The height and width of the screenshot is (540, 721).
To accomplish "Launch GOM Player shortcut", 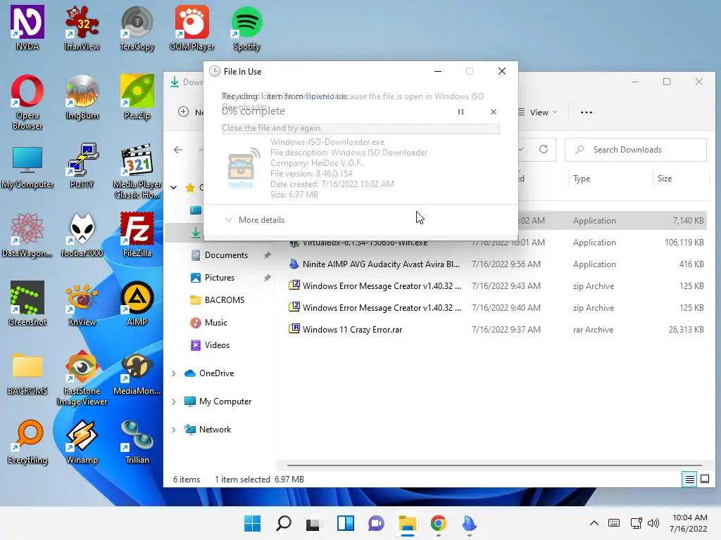I will click(x=192, y=27).
